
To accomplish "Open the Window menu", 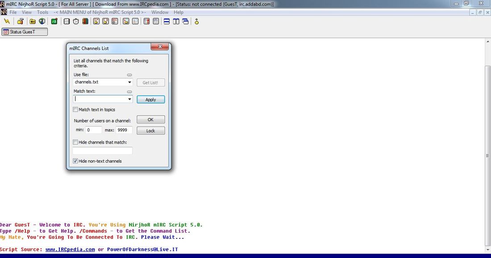I will point(160,12).
